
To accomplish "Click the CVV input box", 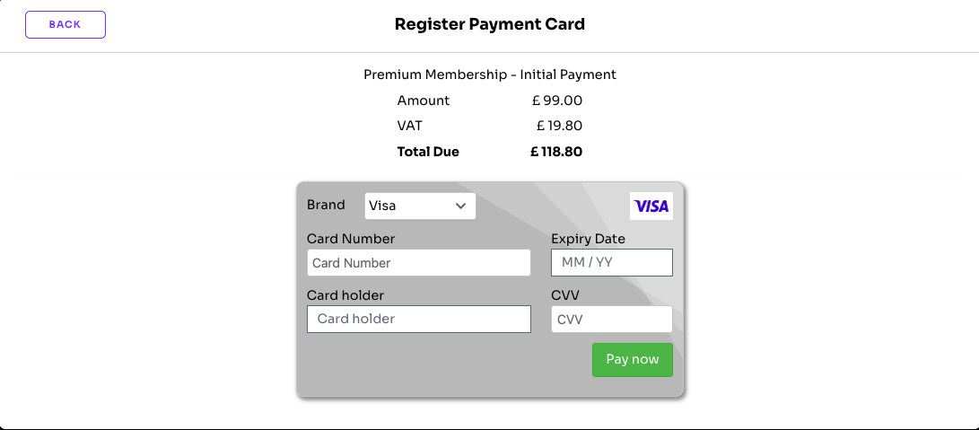I will [612, 320].
